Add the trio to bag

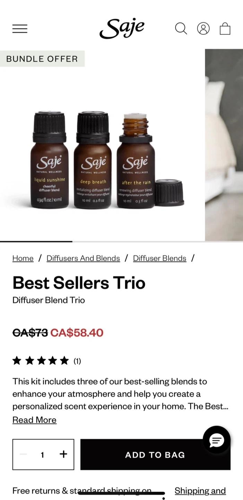tap(155, 455)
